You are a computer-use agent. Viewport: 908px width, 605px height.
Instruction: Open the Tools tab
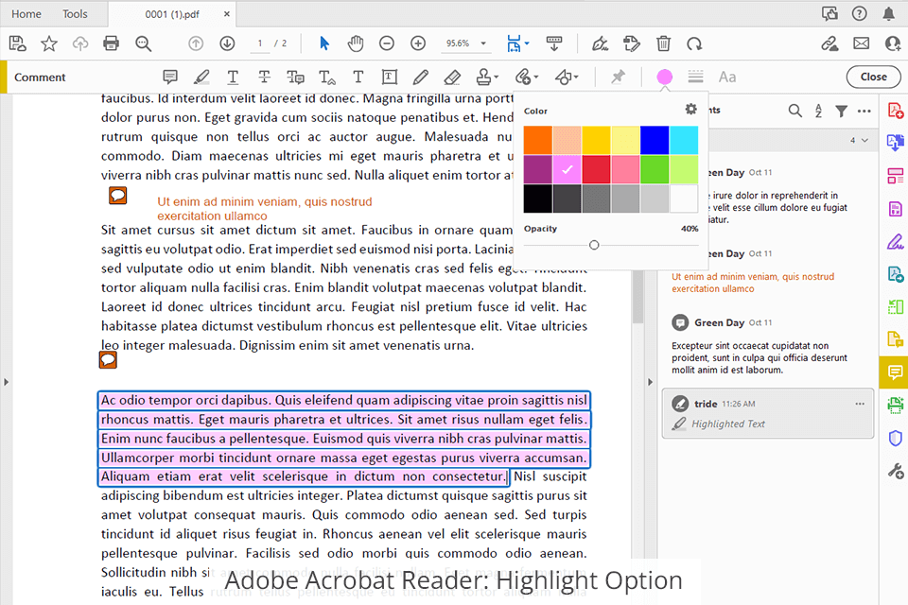[75, 14]
